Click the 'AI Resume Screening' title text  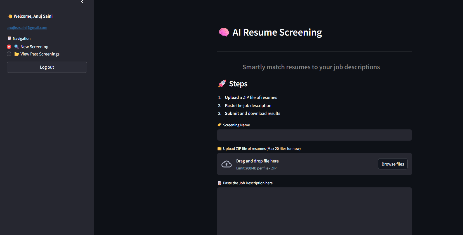pyautogui.click(x=277, y=32)
